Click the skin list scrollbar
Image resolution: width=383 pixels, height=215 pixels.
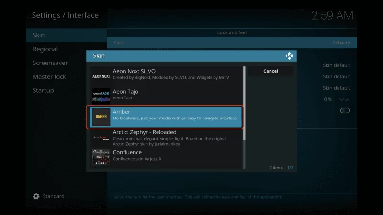(x=244, y=103)
